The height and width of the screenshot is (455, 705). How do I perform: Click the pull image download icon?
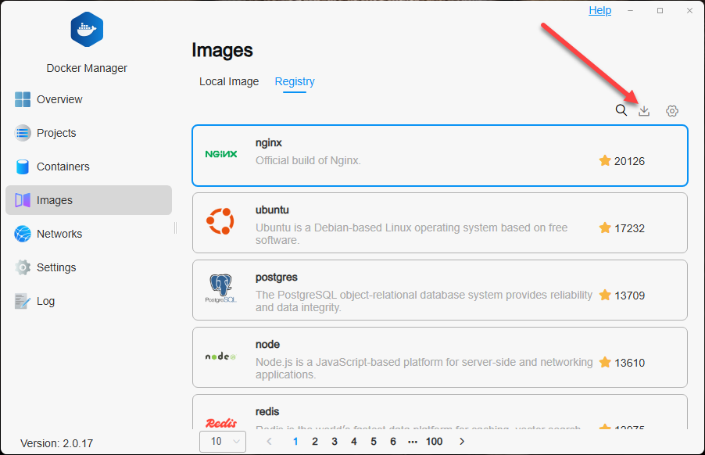644,110
